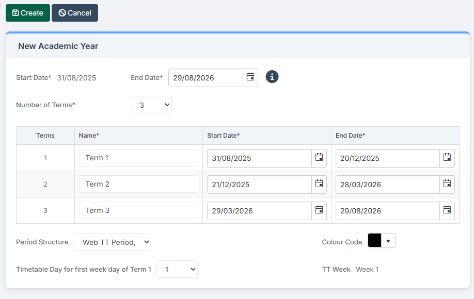
Task: Open Term 1 end date calendar
Action: [x=447, y=158]
